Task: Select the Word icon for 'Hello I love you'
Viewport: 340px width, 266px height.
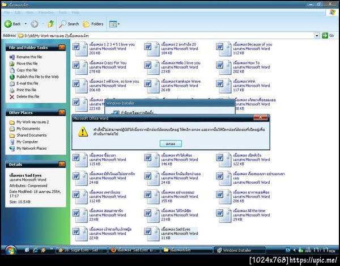Action: click(152, 67)
